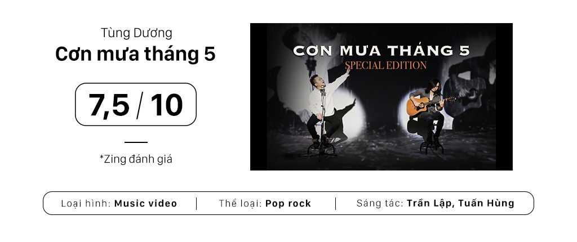577x242 pixels.
Task: Click the CƠN MƯA THÁNG 5 title in the thumbnail
Action: (381, 51)
